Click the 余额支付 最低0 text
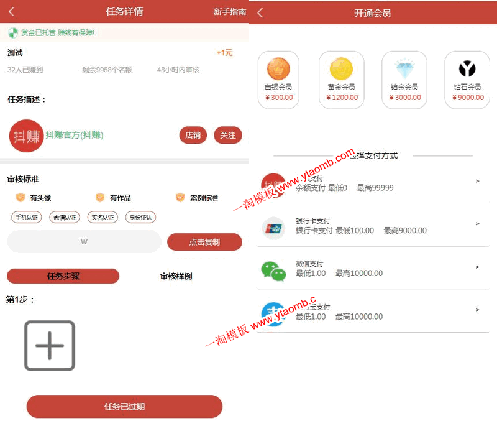The width and height of the screenshot is (497, 421). tap(321, 188)
